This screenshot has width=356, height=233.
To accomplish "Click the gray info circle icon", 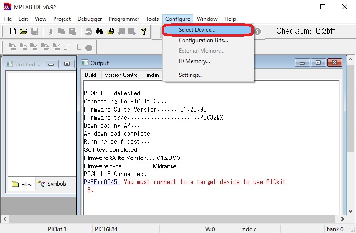I will point(258,31).
